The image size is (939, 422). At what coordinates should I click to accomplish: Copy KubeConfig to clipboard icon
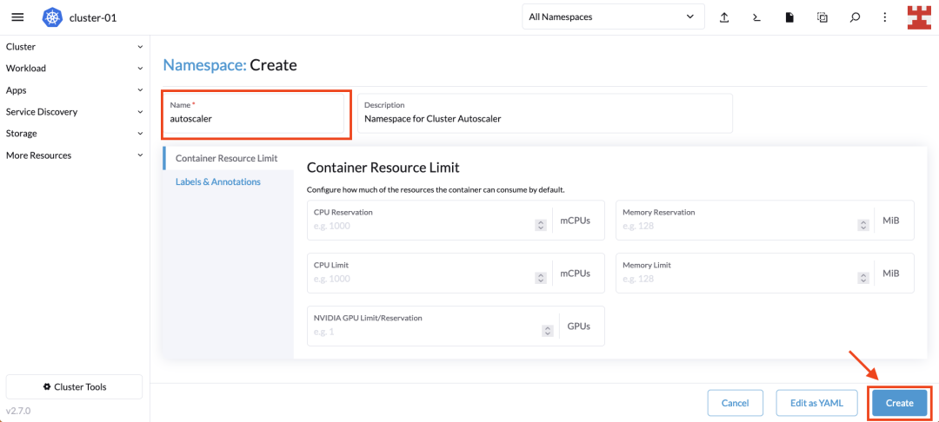822,17
